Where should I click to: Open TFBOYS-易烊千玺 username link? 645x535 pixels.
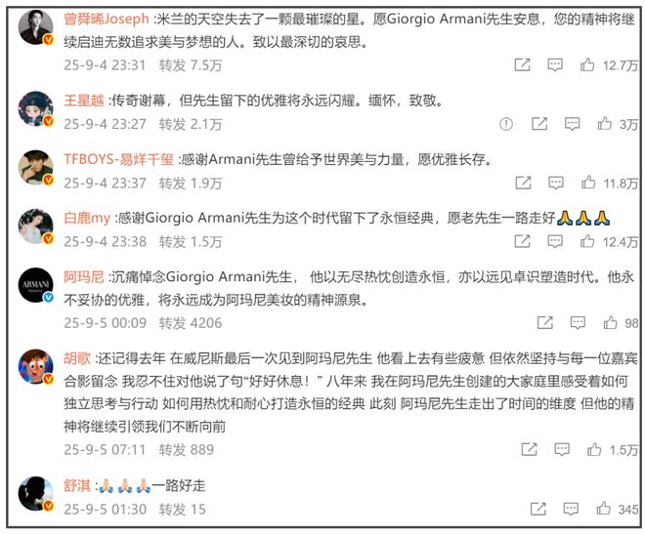[x=119, y=159]
